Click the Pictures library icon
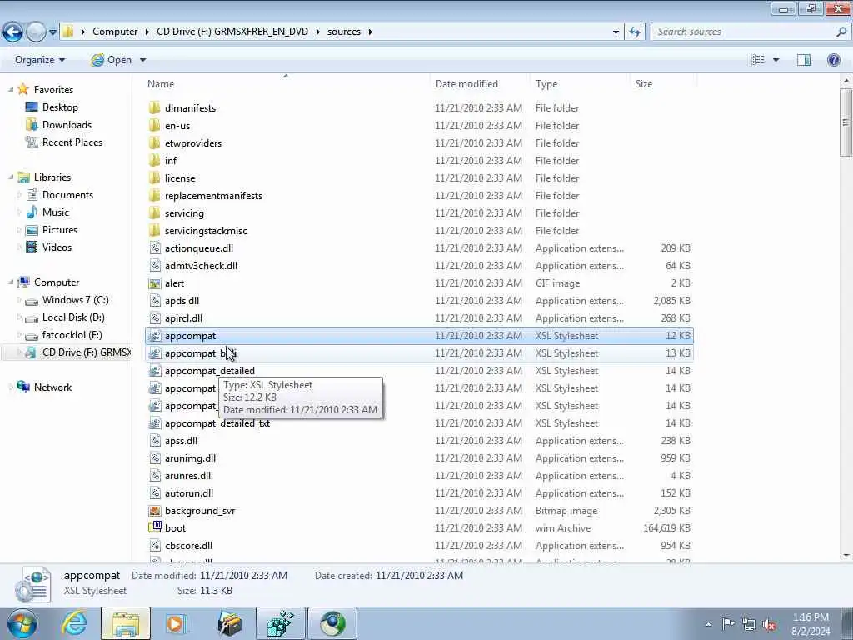The width and height of the screenshot is (853, 640). pyautogui.click(x=32, y=230)
